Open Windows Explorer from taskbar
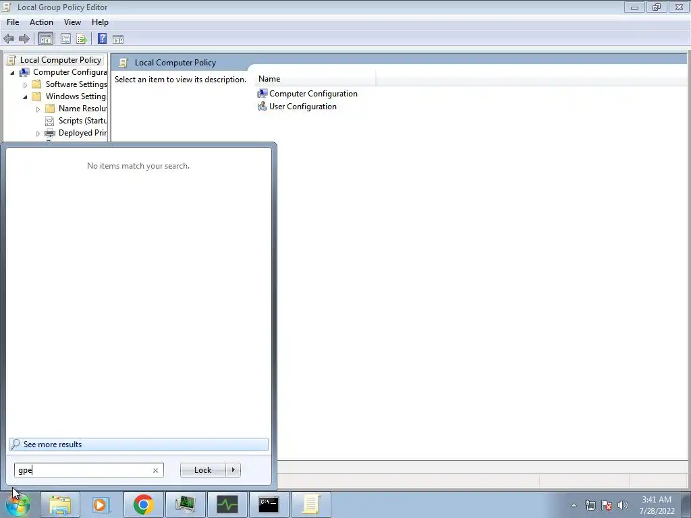The width and height of the screenshot is (691, 518). coord(60,505)
